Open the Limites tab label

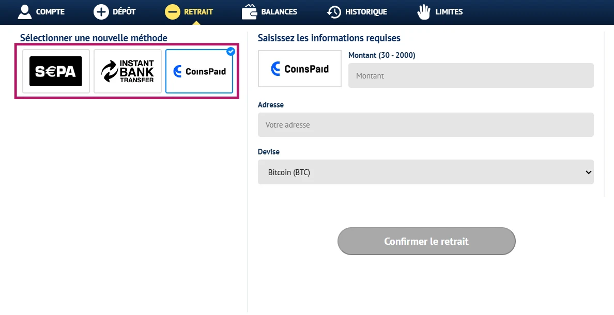click(x=449, y=12)
